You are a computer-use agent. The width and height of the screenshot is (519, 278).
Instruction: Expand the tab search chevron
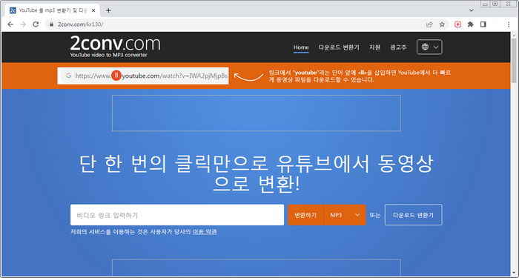click(472, 10)
